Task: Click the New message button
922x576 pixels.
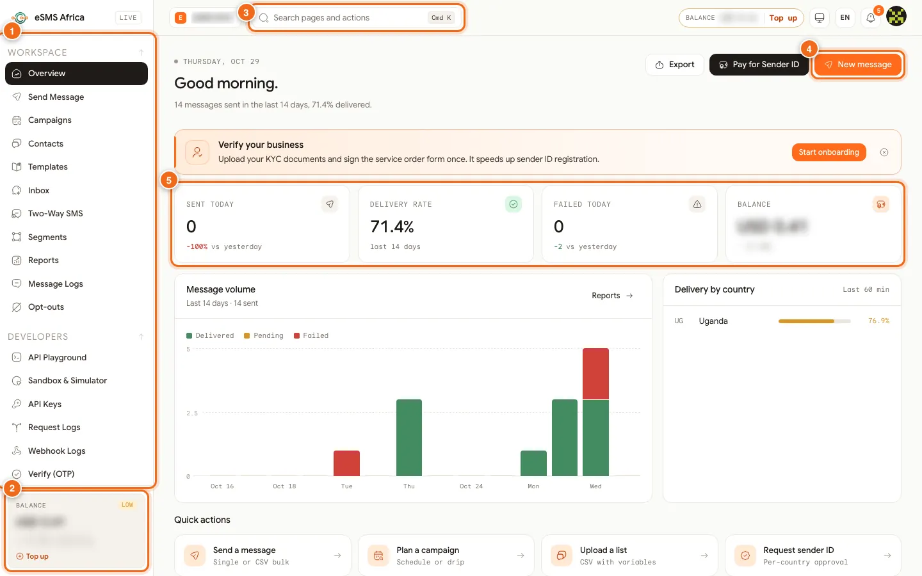Action: 857,65
